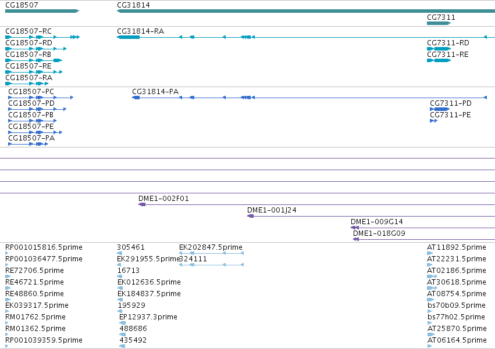Select the long teal CG31814 gene bar
495x349 pixels.
(x=306, y=11)
